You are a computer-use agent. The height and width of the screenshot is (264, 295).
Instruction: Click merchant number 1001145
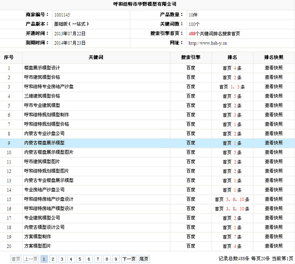(62, 15)
